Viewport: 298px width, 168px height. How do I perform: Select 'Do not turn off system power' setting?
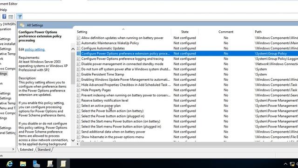coord(126,69)
